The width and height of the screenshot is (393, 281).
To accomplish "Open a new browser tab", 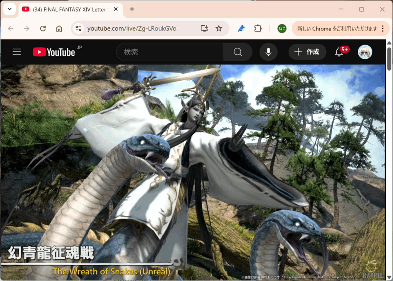I will 132,9.
